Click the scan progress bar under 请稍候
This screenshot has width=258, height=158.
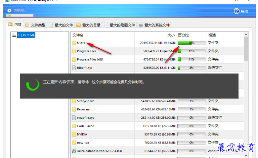pyautogui.click(x=20, y=16)
